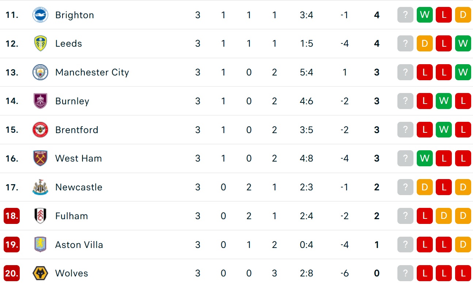Click the Brentford club crest
This screenshot has height=283, width=473.
[x=40, y=130]
